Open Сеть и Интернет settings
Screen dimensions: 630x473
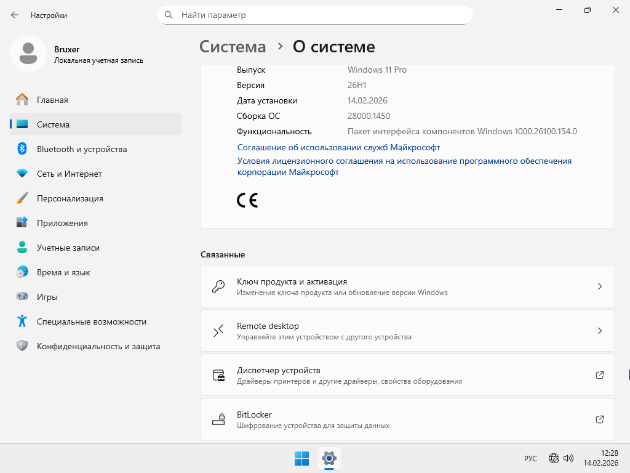pyautogui.click(x=69, y=174)
